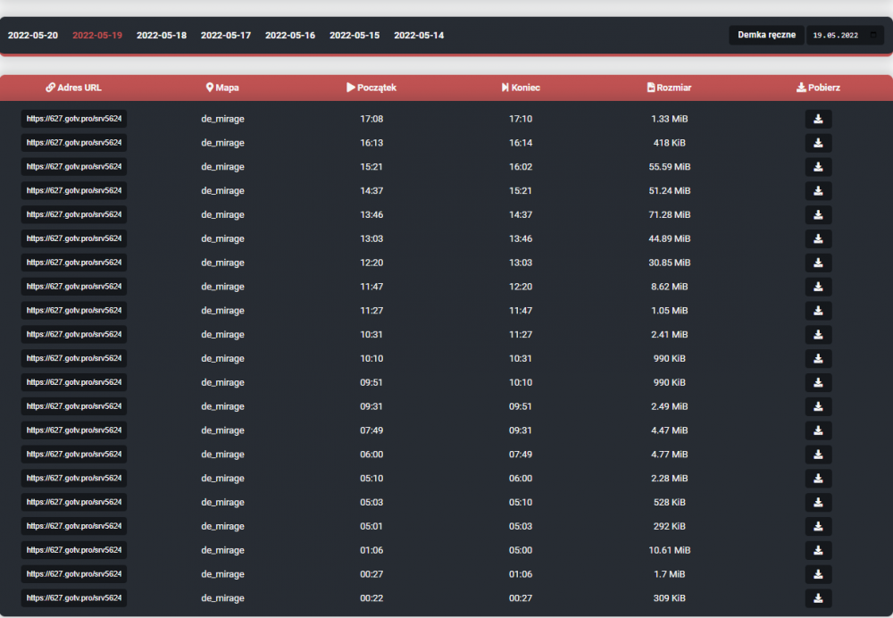Click end time 05:00

521,549
